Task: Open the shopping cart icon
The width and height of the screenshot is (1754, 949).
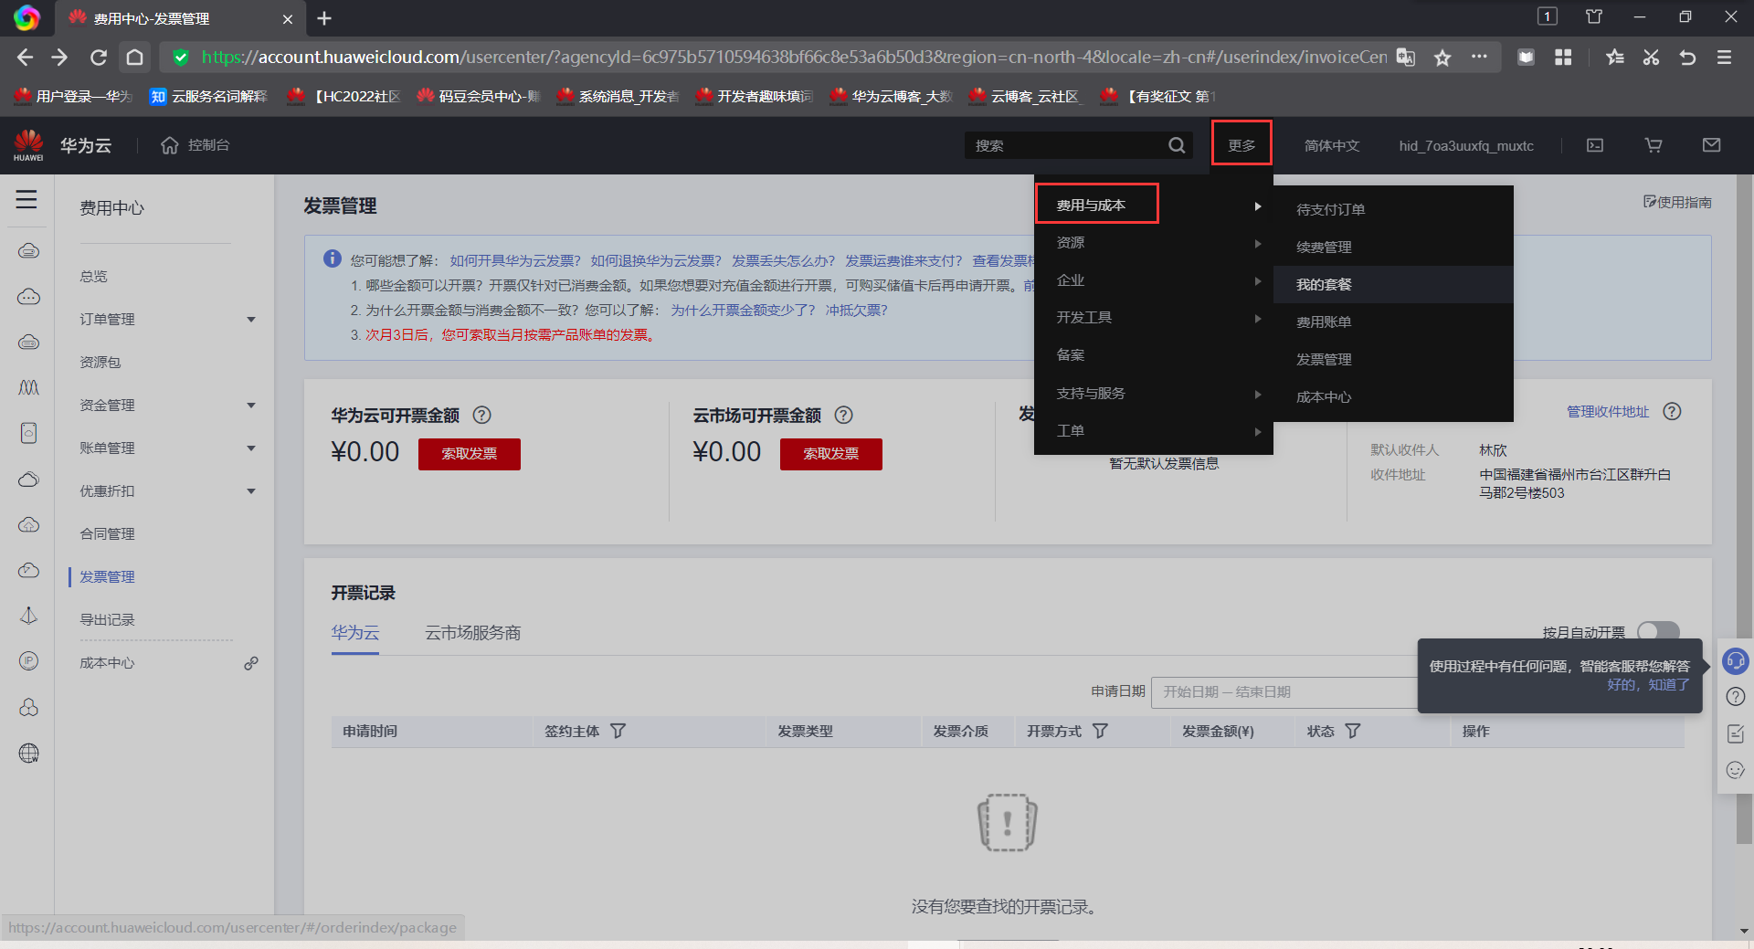Action: 1654,145
